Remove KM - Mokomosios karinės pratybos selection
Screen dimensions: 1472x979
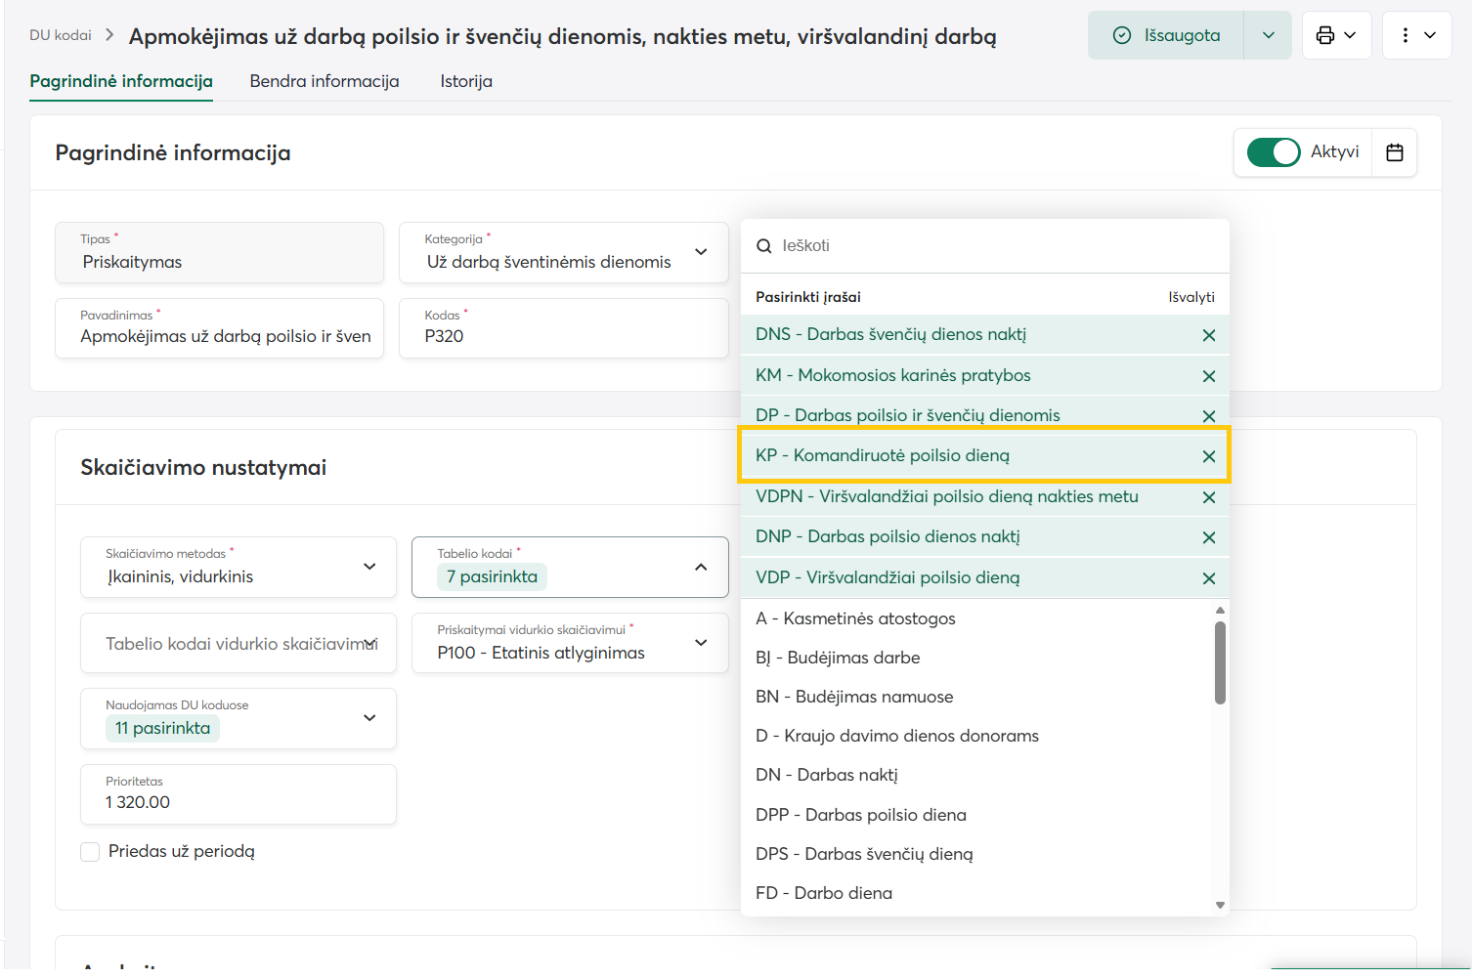coord(1209,376)
